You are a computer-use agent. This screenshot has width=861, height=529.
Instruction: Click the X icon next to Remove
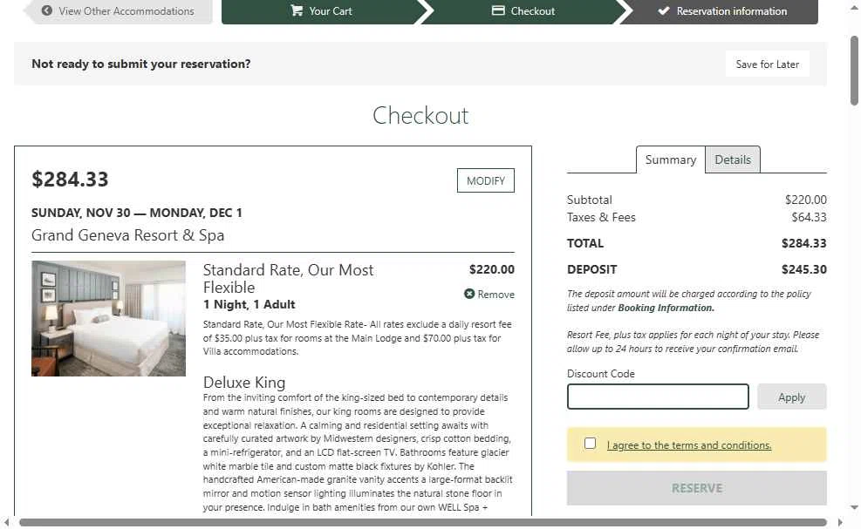click(x=469, y=294)
